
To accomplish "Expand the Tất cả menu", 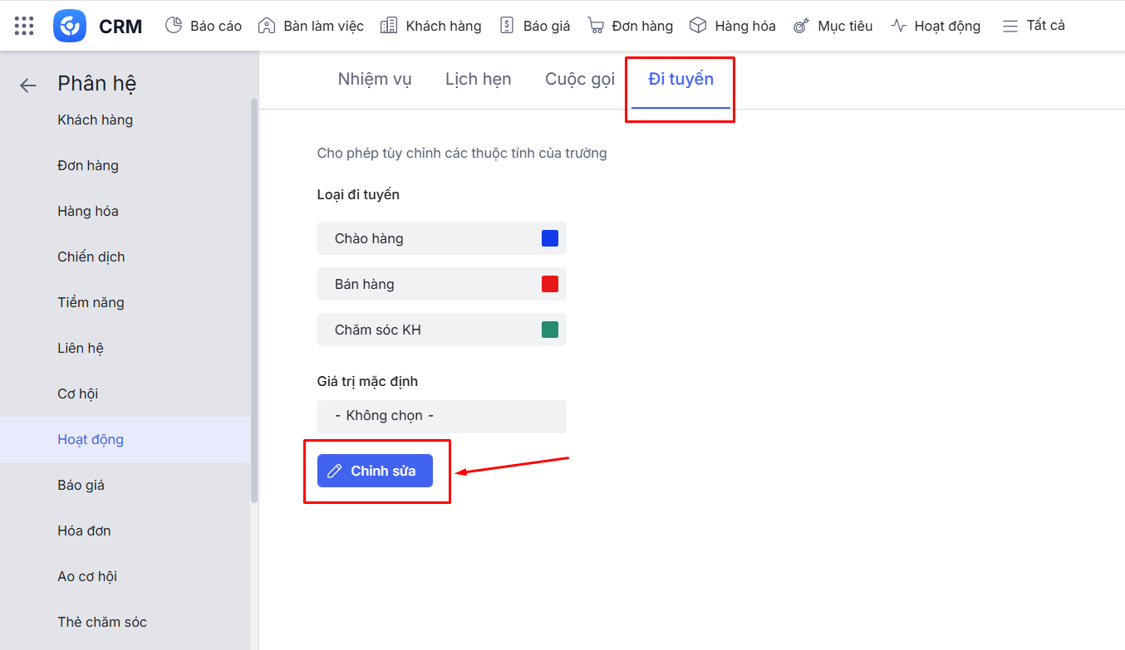I will coord(1034,26).
